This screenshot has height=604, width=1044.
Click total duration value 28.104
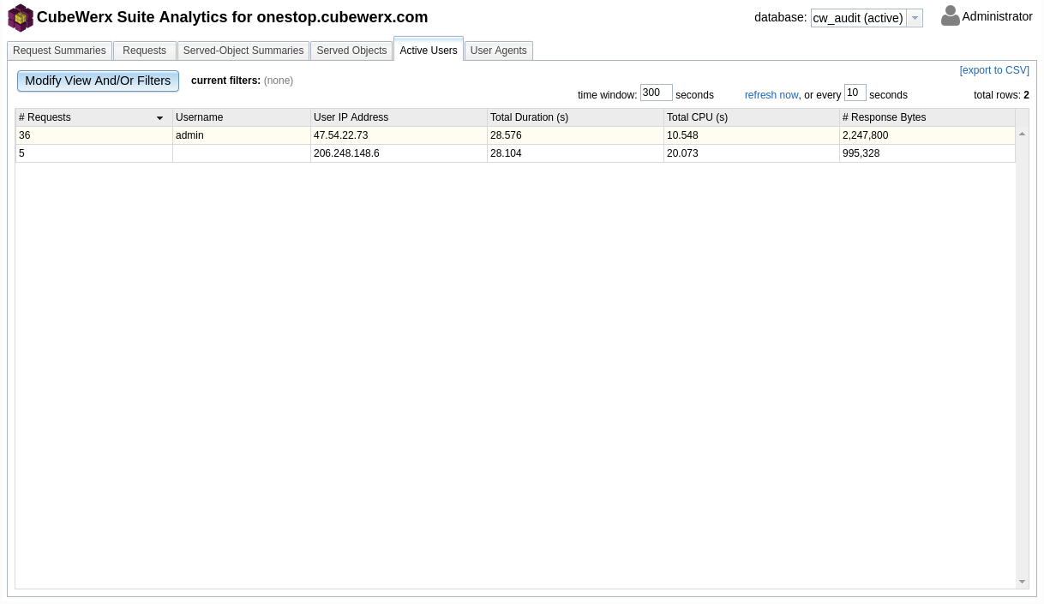coord(575,153)
